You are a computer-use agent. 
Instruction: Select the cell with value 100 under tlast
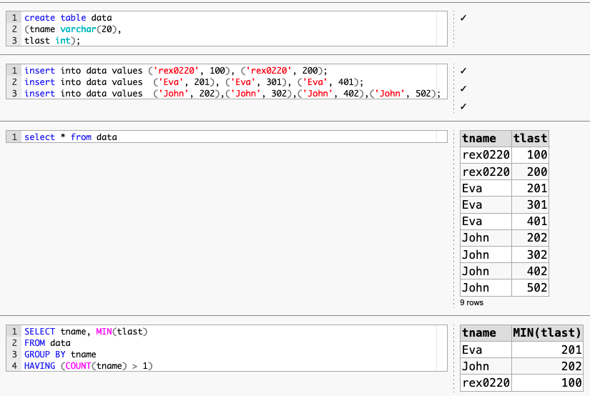(530, 155)
